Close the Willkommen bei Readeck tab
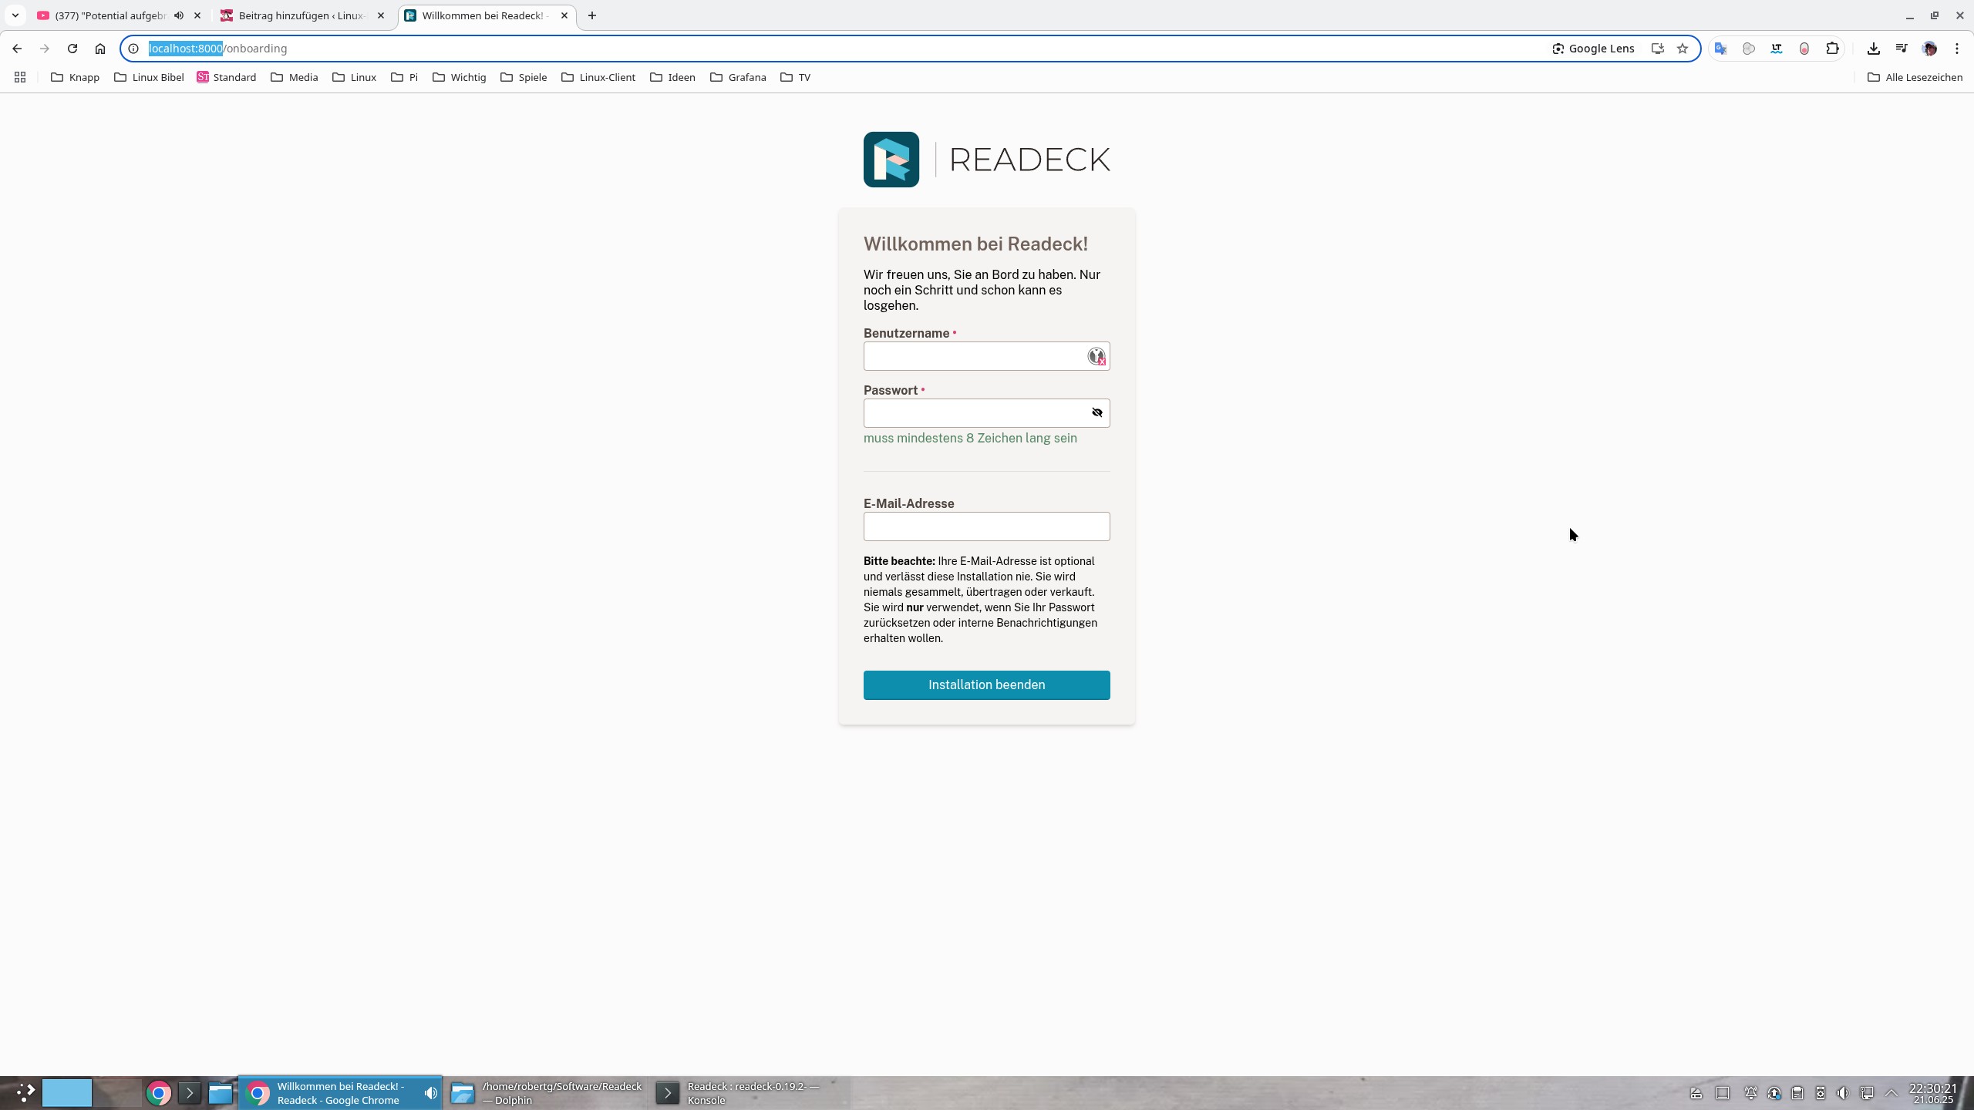 (564, 15)
